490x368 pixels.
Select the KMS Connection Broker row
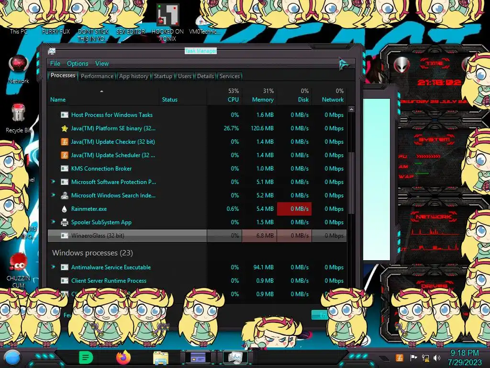click(197, 168)
